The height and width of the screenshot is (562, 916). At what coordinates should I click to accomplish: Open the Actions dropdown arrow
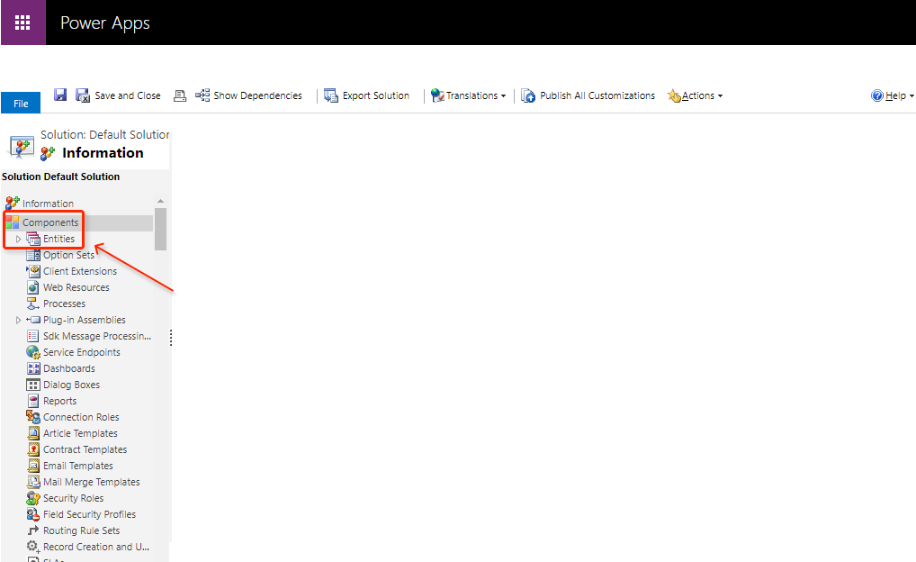coord(721,95)
